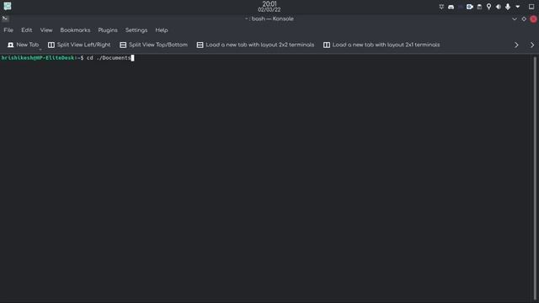This screenshot has width=539, height=303.
Task: Open the Edit menu
Action: pyautogui.click(x=26, y=30)
